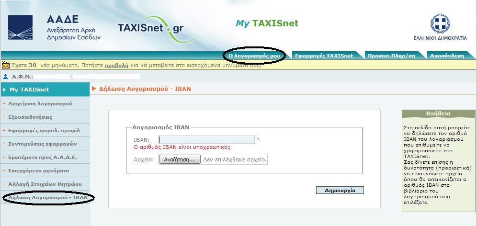
Task: Click the TAXISnet.gr logo
Action: [x=156, y=30]
